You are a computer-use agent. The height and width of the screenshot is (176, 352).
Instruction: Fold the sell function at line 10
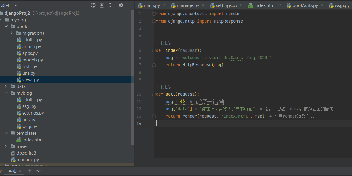point(154,94)
